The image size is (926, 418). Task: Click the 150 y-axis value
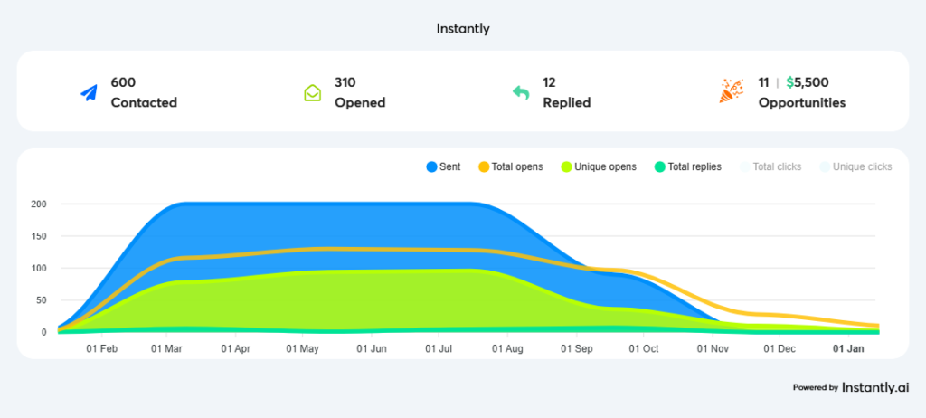click(38, 236)
